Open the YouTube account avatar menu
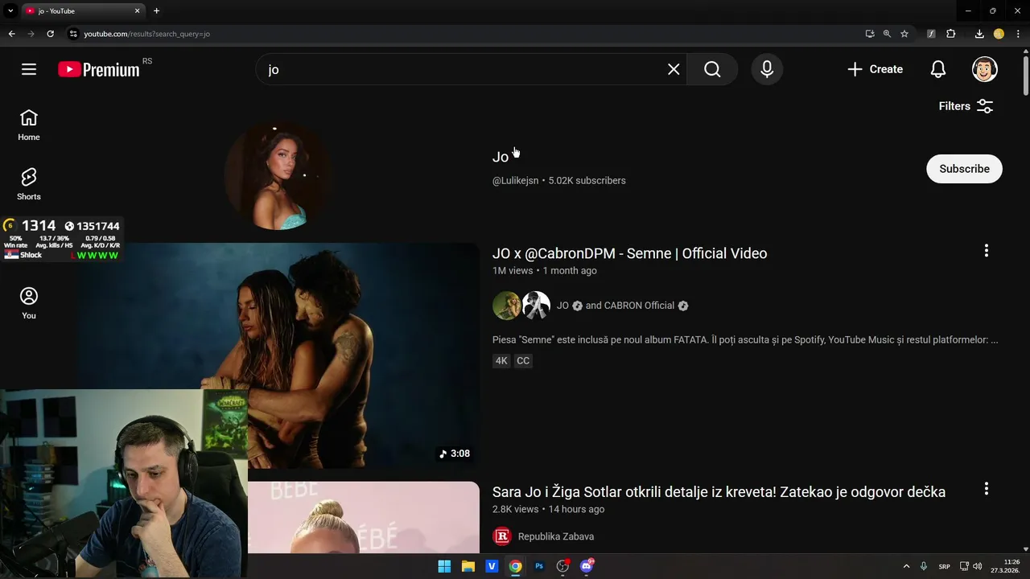Screen dimensions: 1030x579 point(985,69)
